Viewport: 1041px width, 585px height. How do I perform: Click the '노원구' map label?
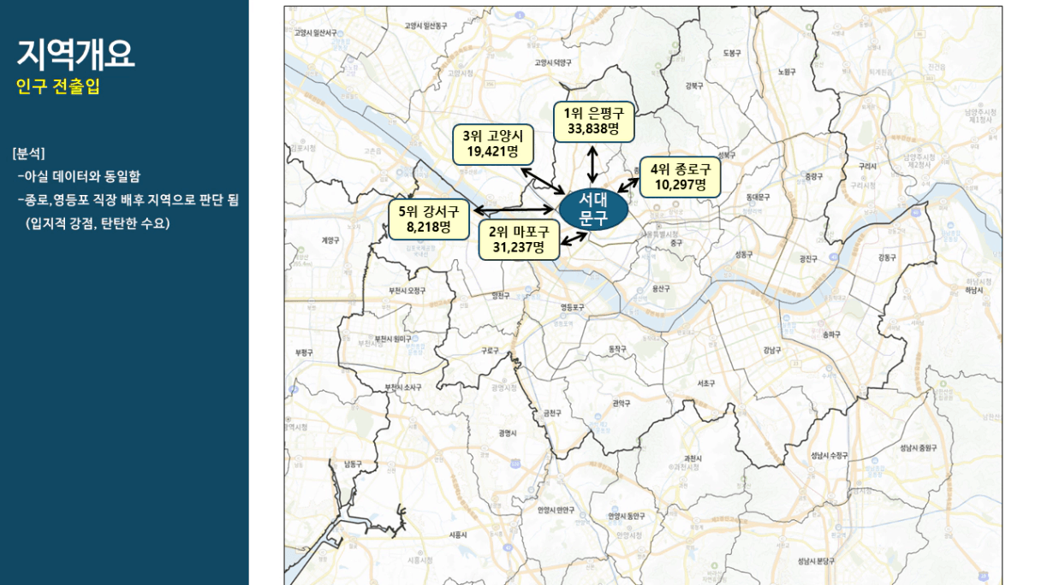point(787,72)
